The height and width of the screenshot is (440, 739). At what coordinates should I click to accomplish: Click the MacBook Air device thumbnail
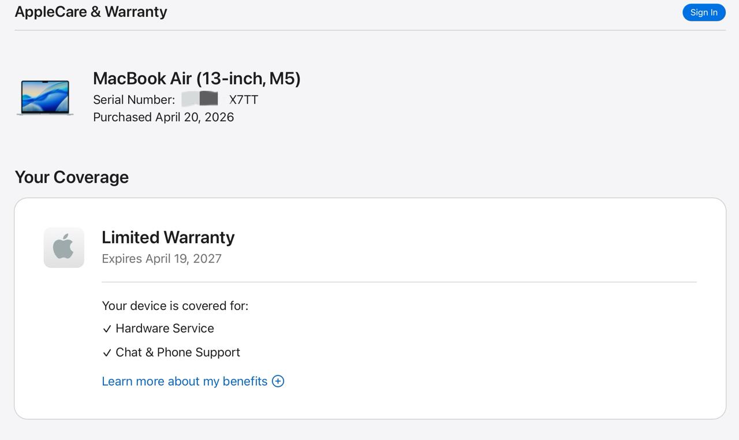point(45,98)
